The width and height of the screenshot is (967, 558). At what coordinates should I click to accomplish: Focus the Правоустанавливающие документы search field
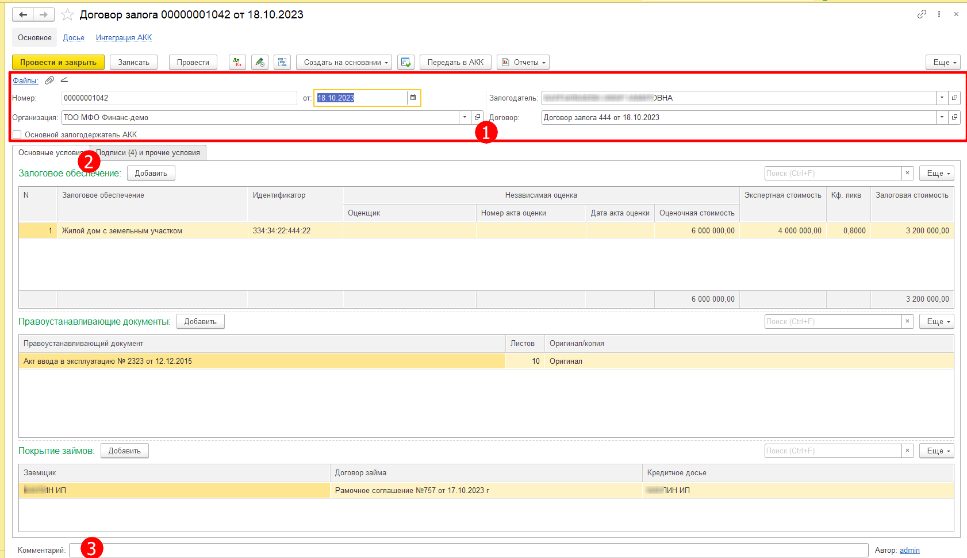[x=833, y=321]
